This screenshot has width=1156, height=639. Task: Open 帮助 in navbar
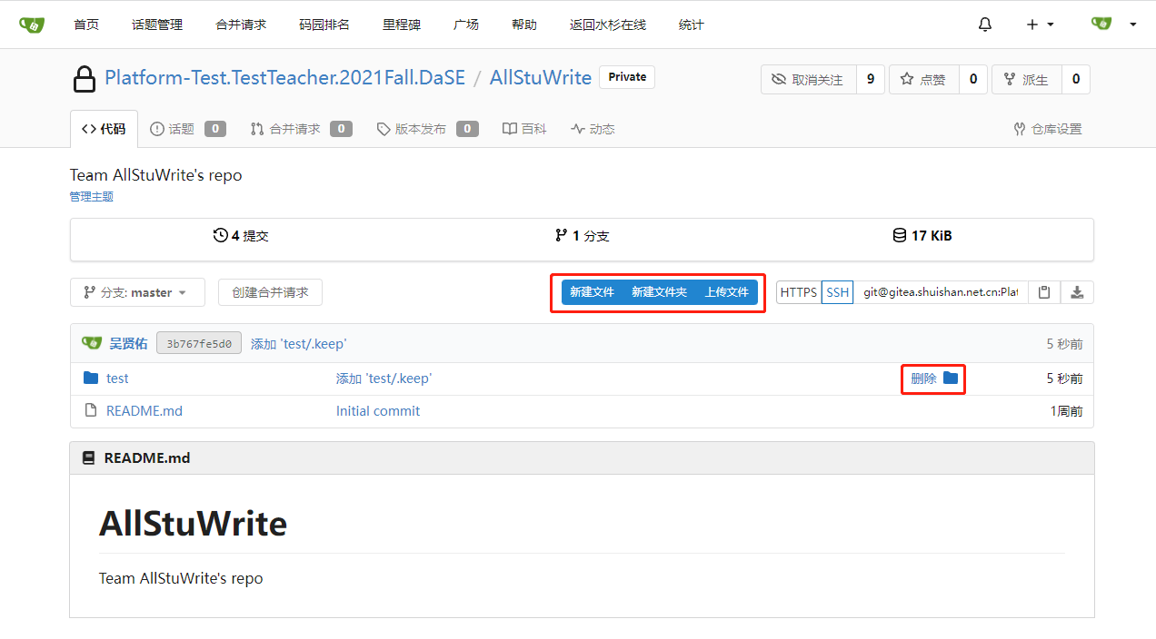pos(524,25)
